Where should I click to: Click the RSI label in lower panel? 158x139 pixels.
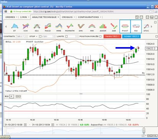(x=7, y=96)
